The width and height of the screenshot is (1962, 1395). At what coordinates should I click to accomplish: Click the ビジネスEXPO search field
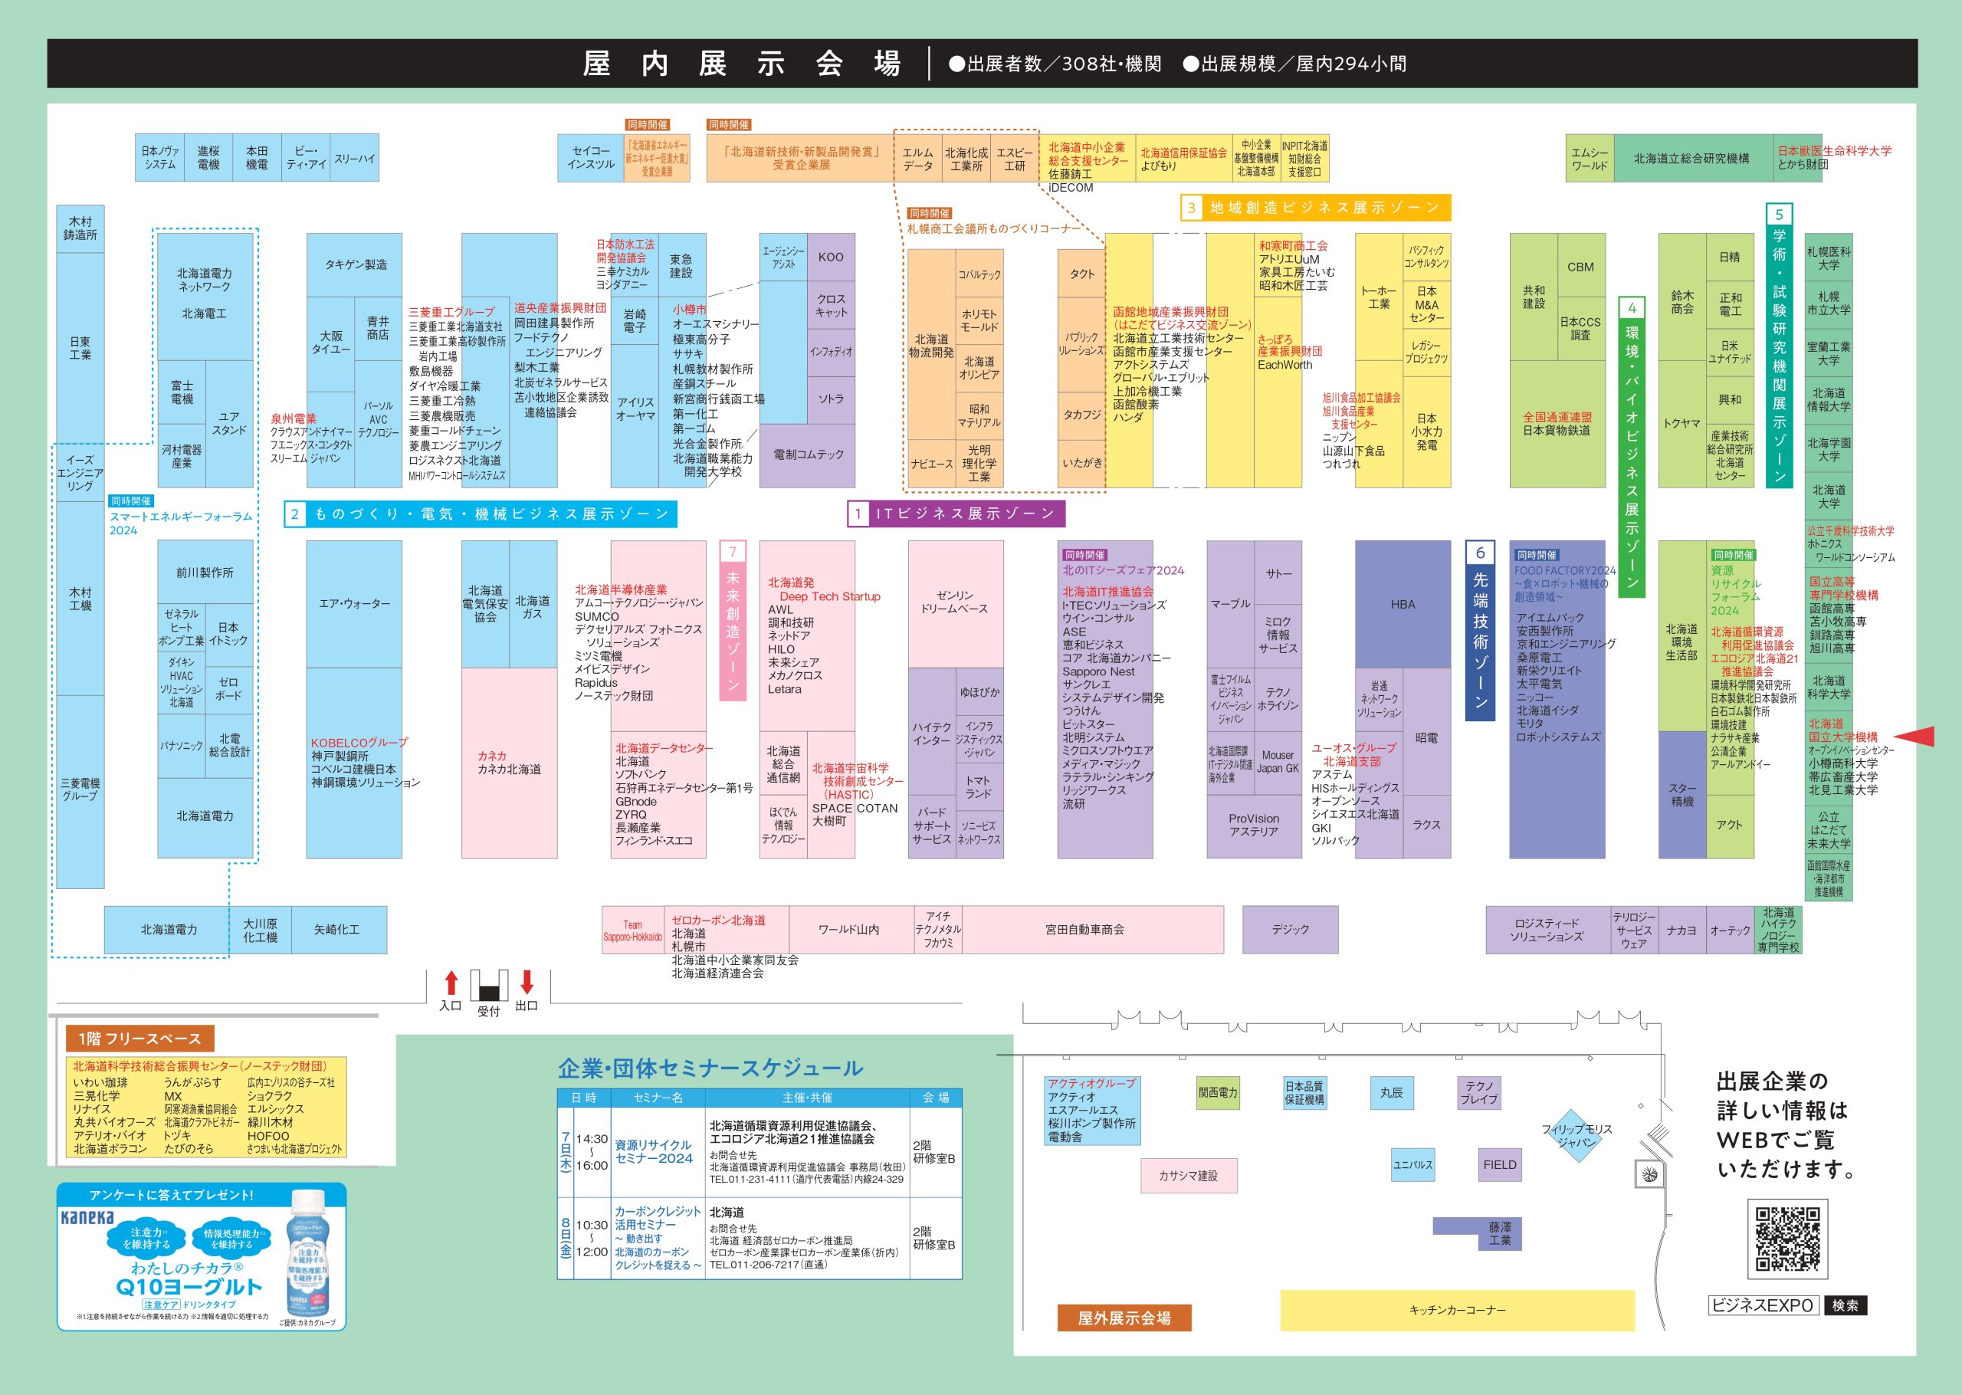[x=1763, y=1305]
